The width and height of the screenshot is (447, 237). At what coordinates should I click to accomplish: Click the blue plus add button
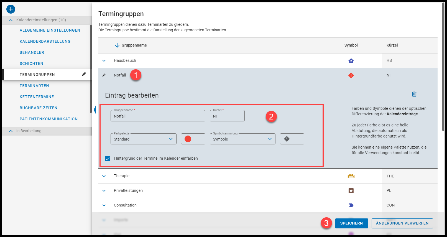point(11,9)
